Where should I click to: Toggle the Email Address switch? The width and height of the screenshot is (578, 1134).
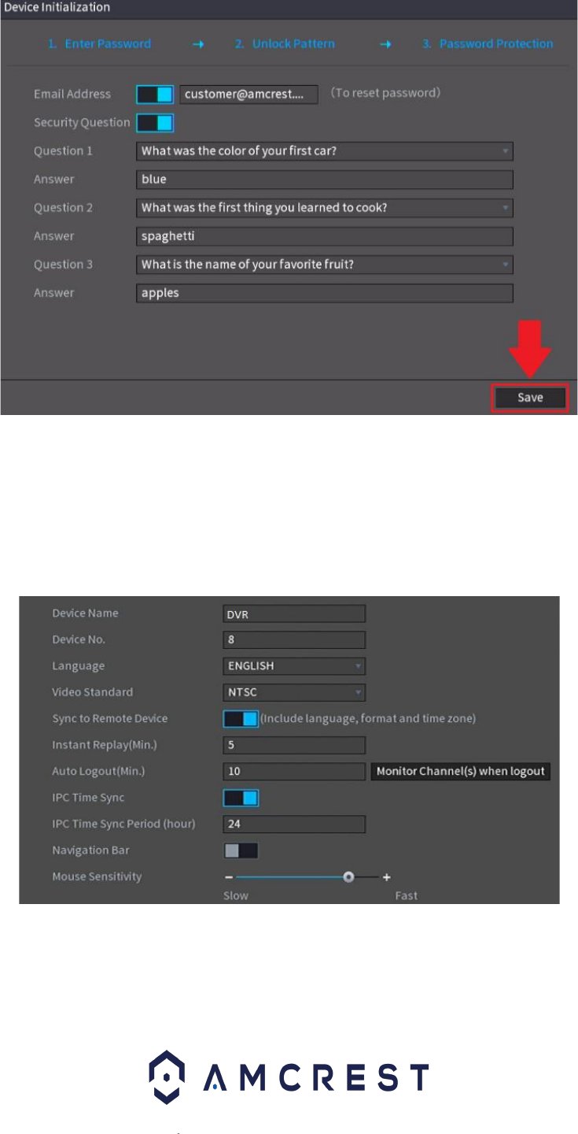[x=155, y=94]
